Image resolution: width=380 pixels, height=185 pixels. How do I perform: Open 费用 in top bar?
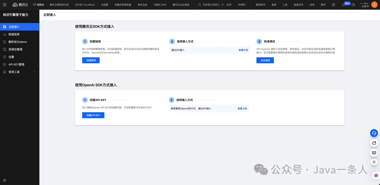tap(323, 5)
